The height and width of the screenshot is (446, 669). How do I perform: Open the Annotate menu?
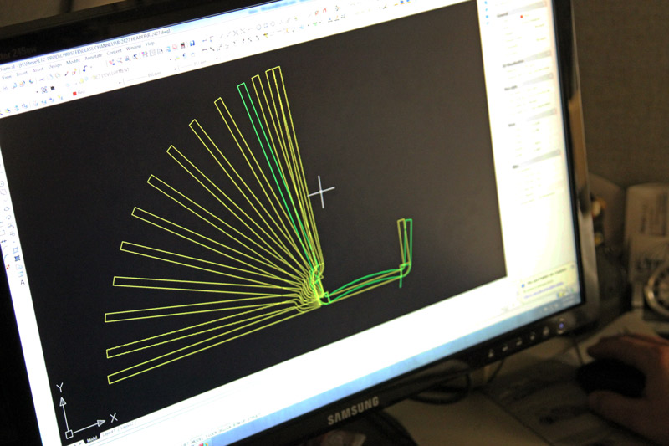[94, 57]
